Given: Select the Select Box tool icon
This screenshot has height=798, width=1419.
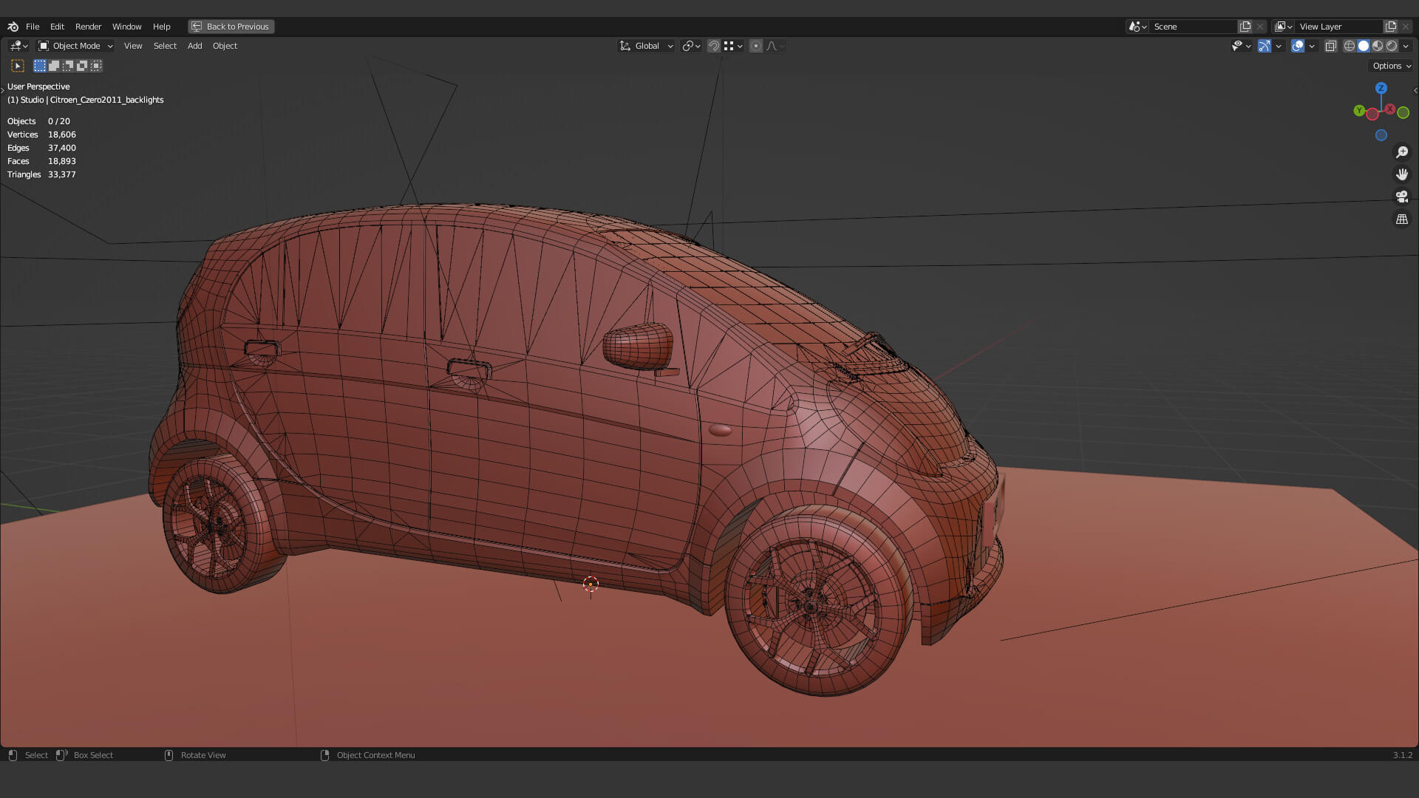Looking at the screenshot, I should coord(18,66).
